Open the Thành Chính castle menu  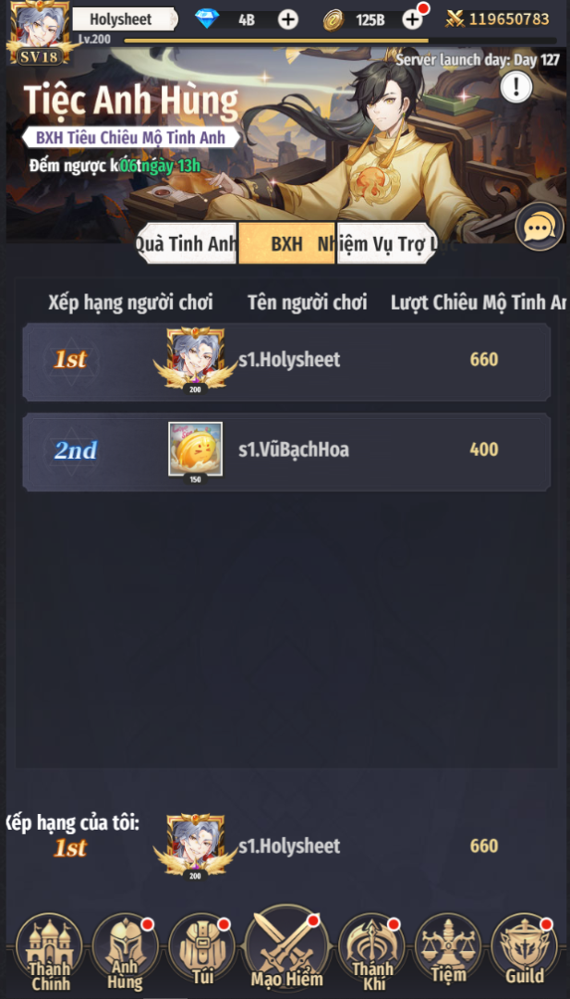tap(49, 949)
